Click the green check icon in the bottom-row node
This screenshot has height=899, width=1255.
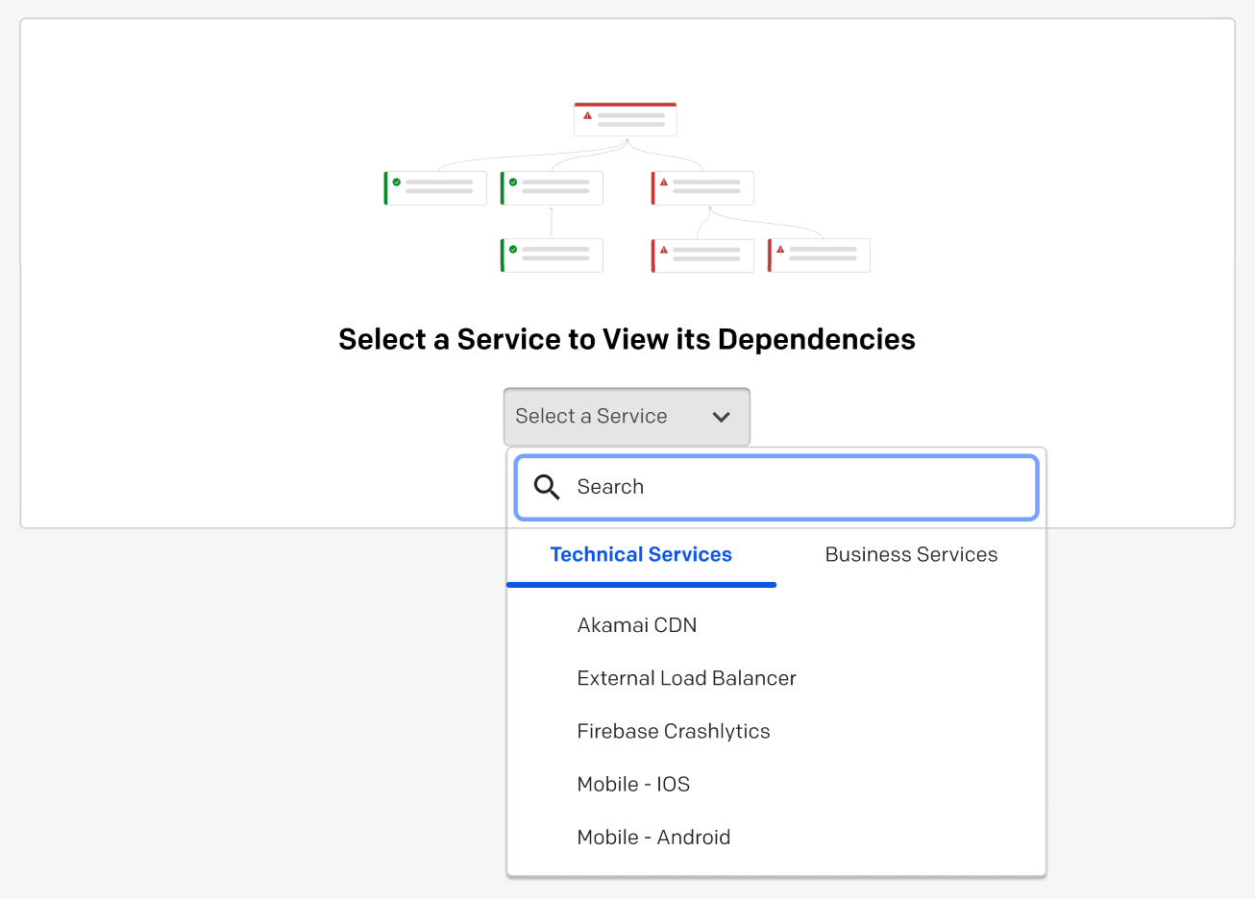pyautogui.click(x=513, y=249)
